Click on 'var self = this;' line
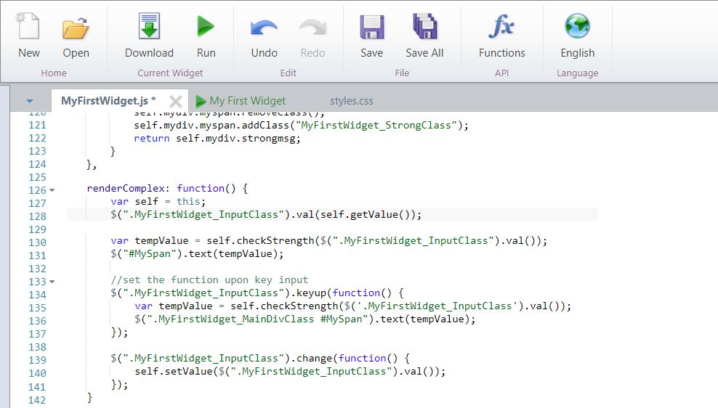 pos(158,201)
